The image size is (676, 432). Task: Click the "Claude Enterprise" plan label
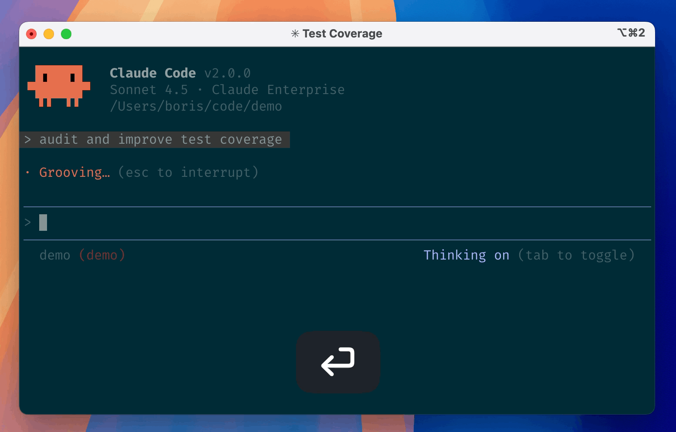click(x=278, y=90)
